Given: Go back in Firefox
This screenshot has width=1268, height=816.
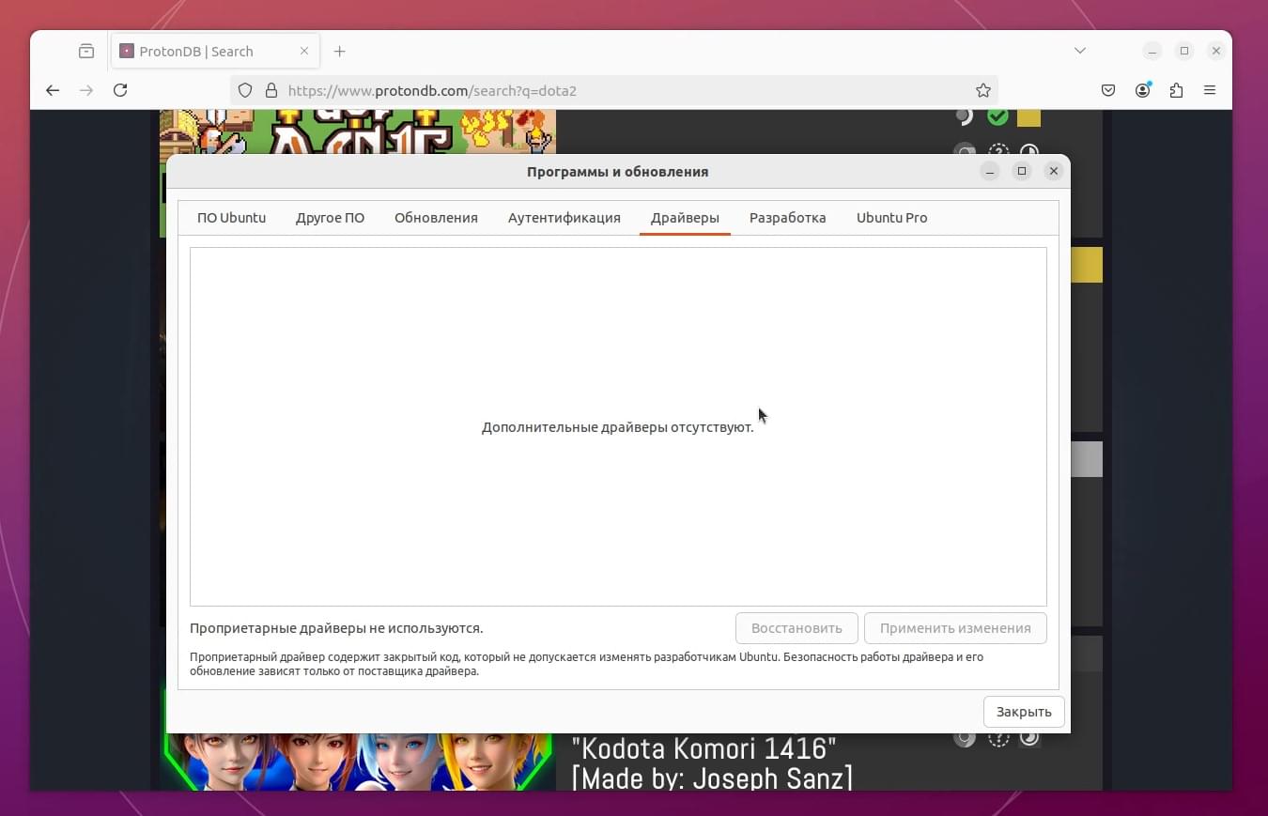Looking at the screenshot, I should point(53,90).
